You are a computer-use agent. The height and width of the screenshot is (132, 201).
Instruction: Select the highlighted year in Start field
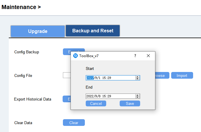(90, 78)
